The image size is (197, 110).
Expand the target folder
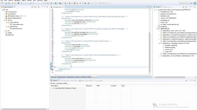(4, 33)
